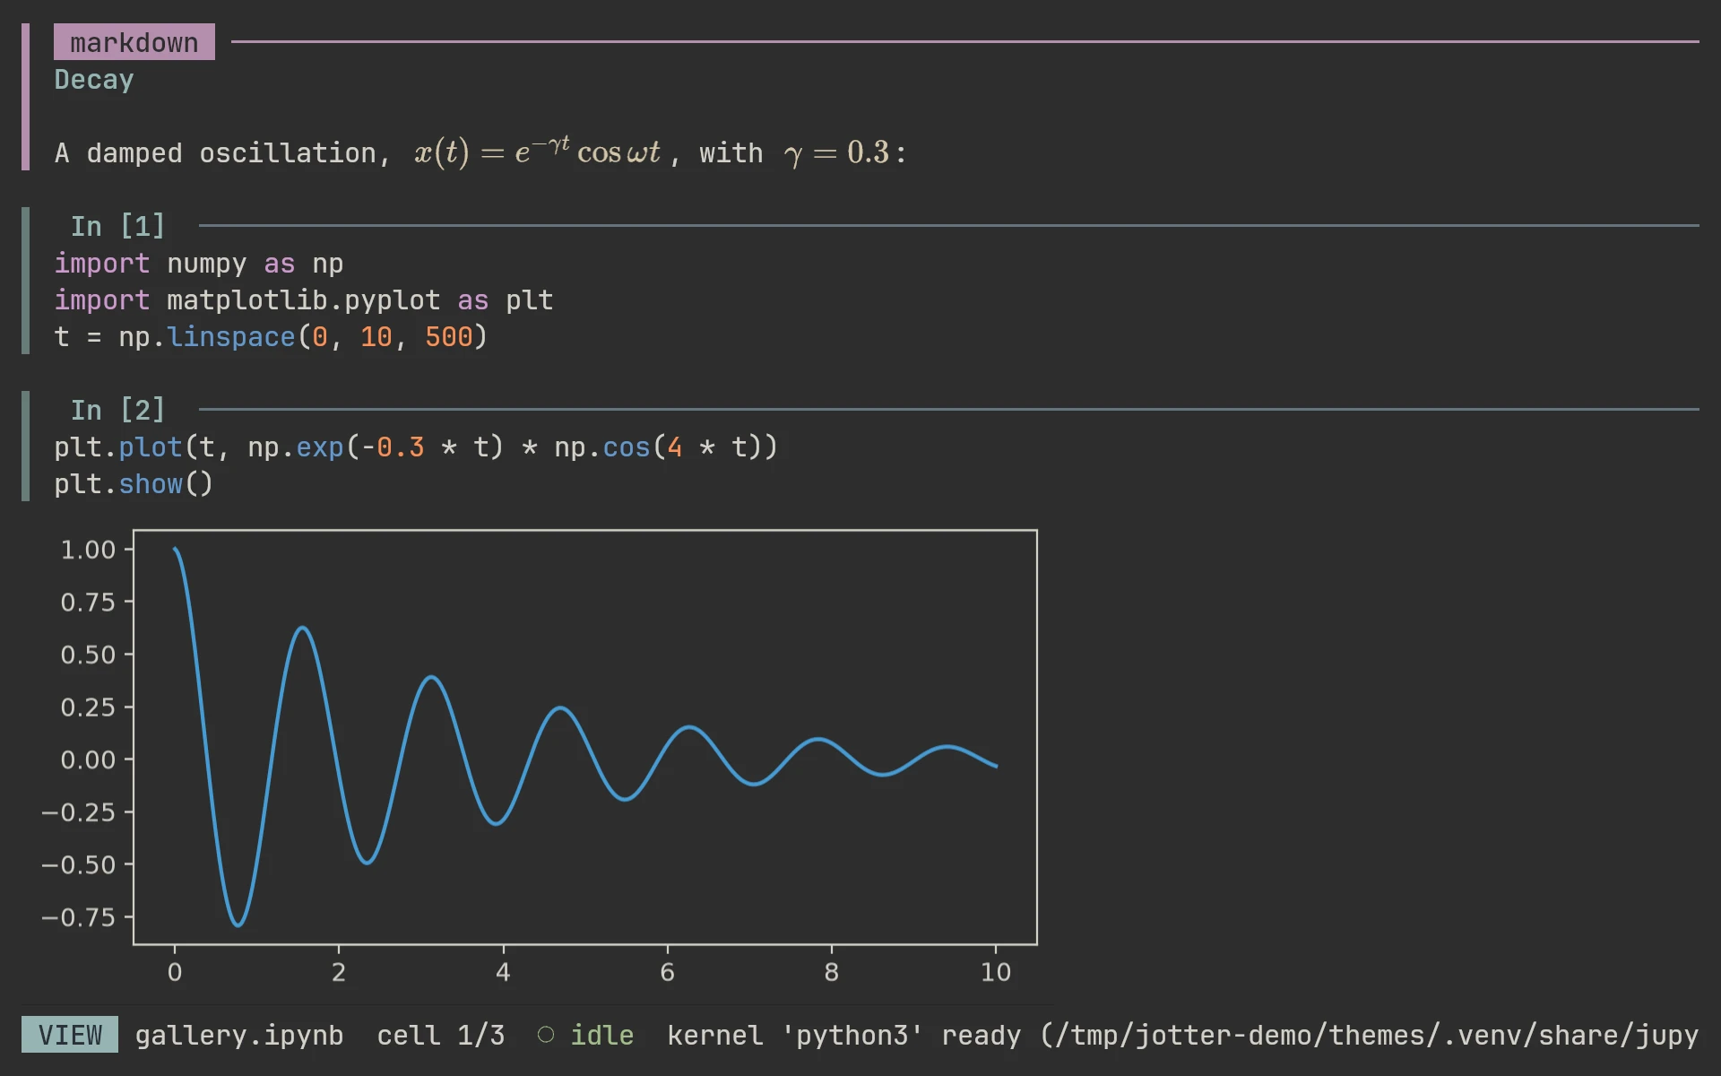Click the 't = np.linspace(0, 10, 500)' line

[271, 337]
